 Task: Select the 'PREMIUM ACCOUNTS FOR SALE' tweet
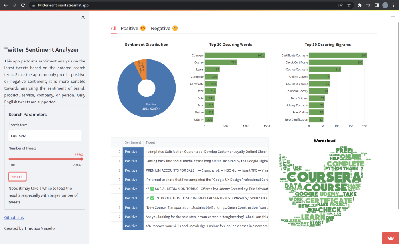pyautogui.click(x=206, y=170)
